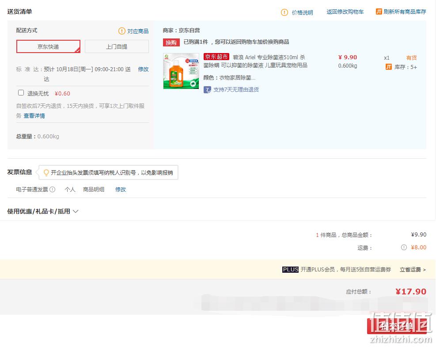436x347 pixels.
Task: Click the JD icon beside 库存
Action: pyautogui.click(x=388, y=67)
